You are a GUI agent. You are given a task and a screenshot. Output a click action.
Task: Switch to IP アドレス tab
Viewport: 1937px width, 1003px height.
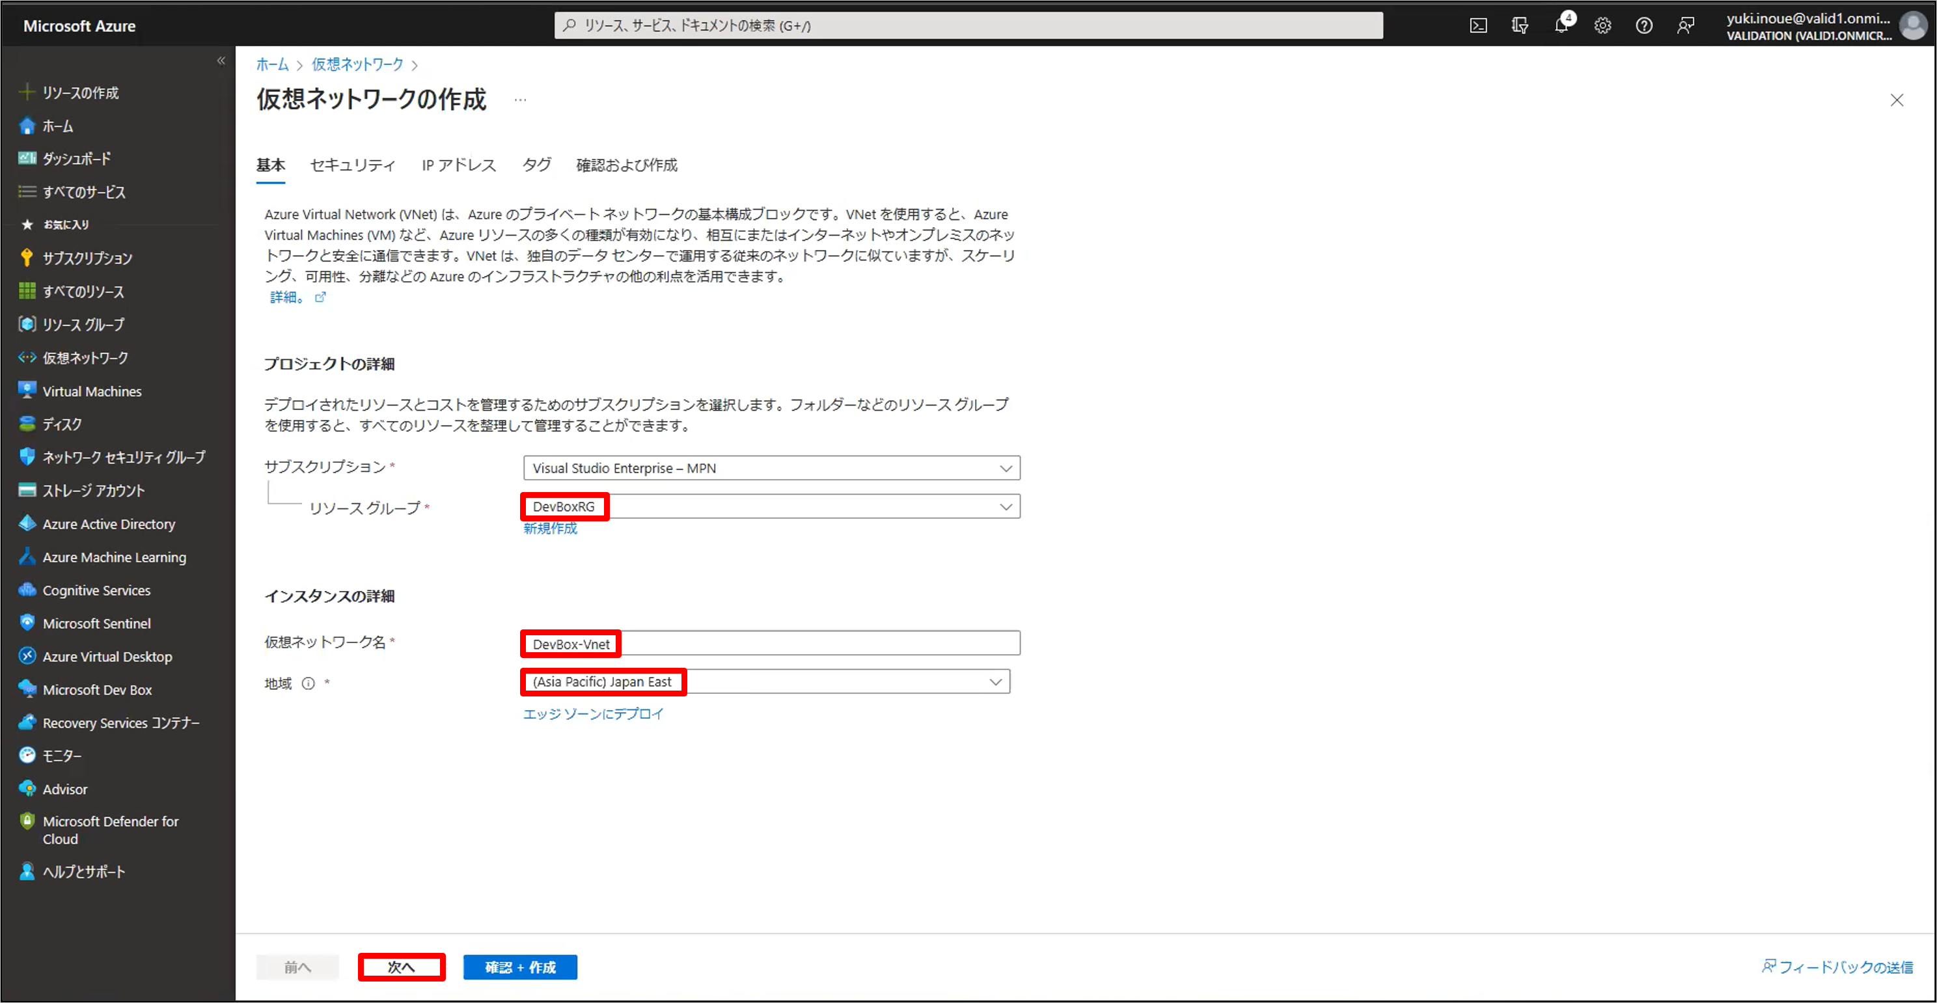459,165
